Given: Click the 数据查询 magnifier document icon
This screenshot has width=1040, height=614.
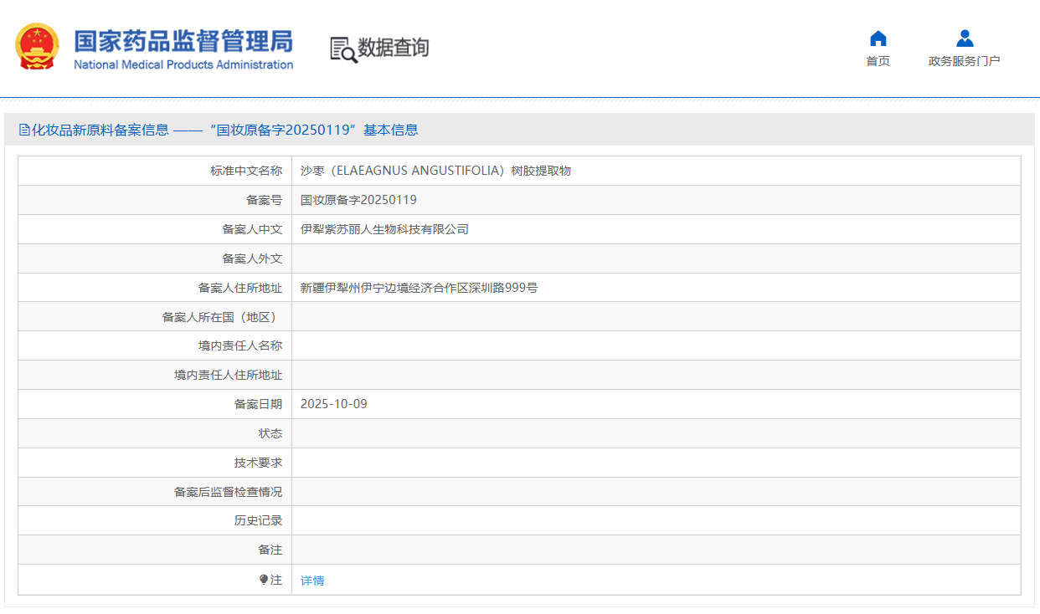Looking at the screenshot, I should click(342, 49).
